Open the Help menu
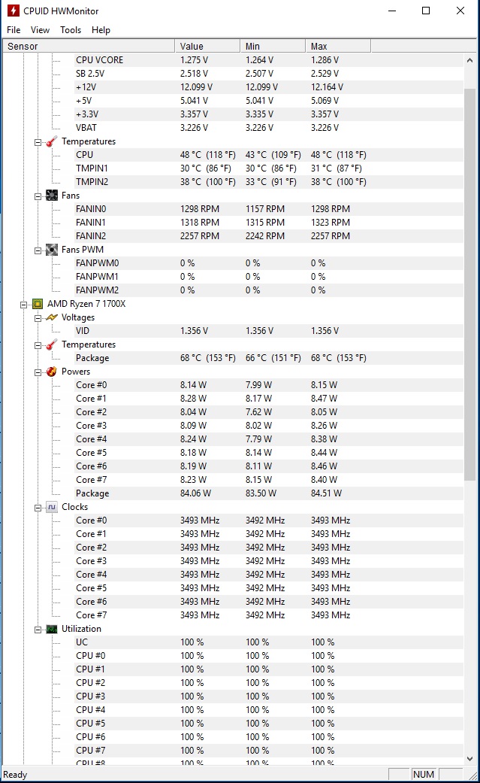 101,30
